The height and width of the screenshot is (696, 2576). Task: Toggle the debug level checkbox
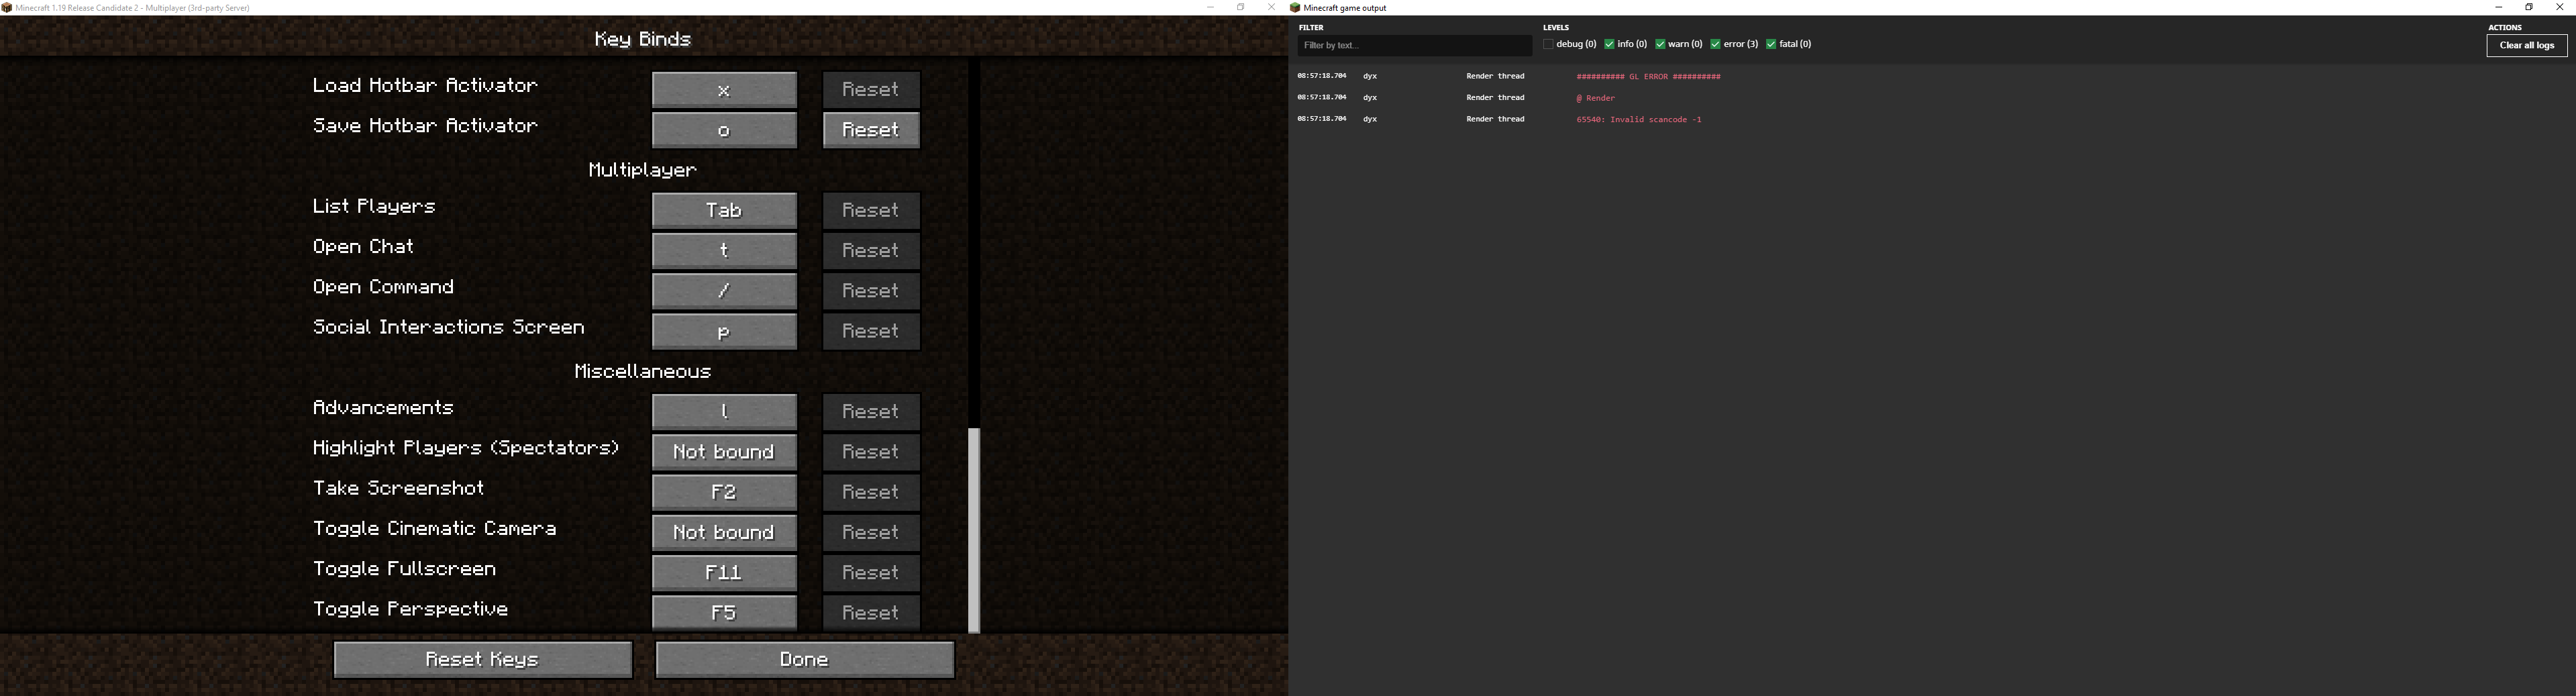(1548, 45)
